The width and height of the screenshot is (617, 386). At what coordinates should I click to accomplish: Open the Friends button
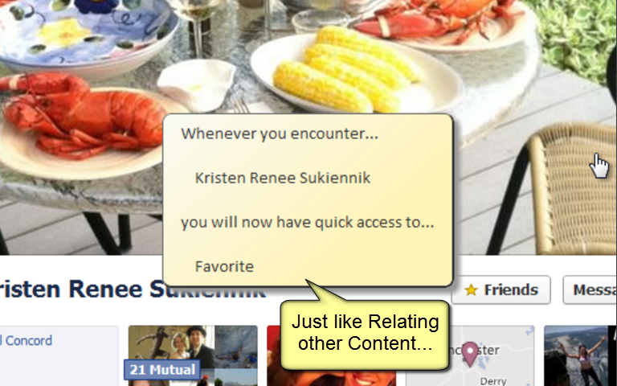coord(501,289)
